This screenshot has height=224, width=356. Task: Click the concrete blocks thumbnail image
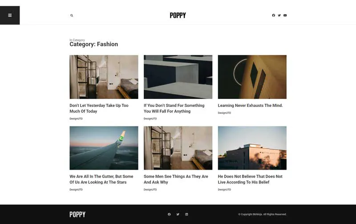click(x=178, y=77)
